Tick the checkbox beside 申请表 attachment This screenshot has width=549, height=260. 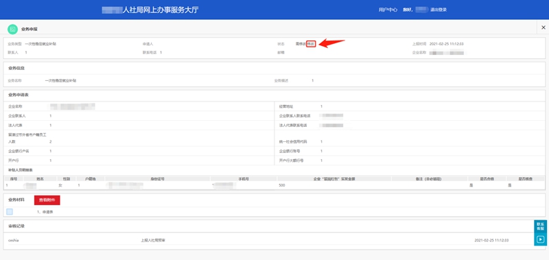[10, 212]
